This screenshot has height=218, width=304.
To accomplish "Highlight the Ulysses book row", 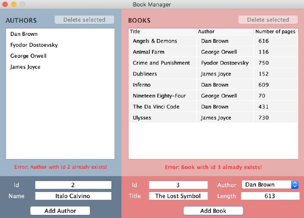I will click(x=142, y=118).
